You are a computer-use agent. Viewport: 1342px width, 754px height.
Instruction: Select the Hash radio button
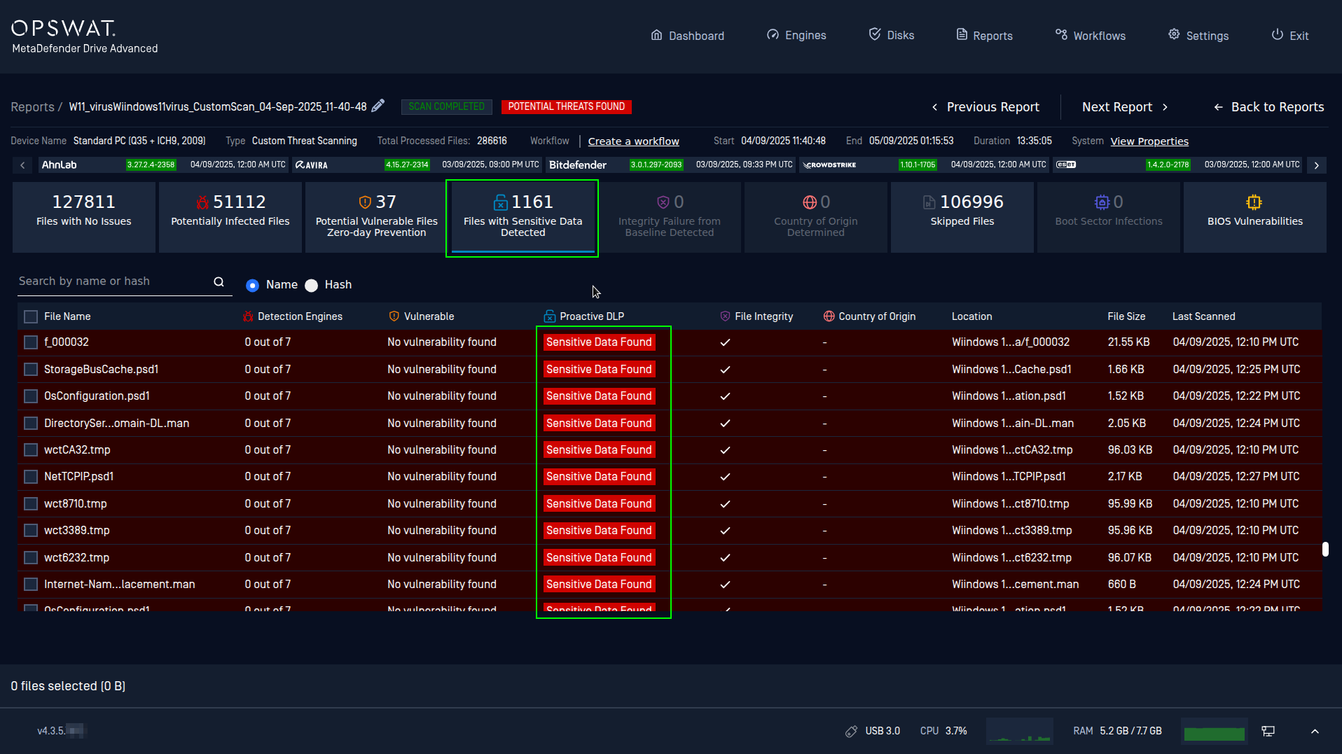coord(312,285)
